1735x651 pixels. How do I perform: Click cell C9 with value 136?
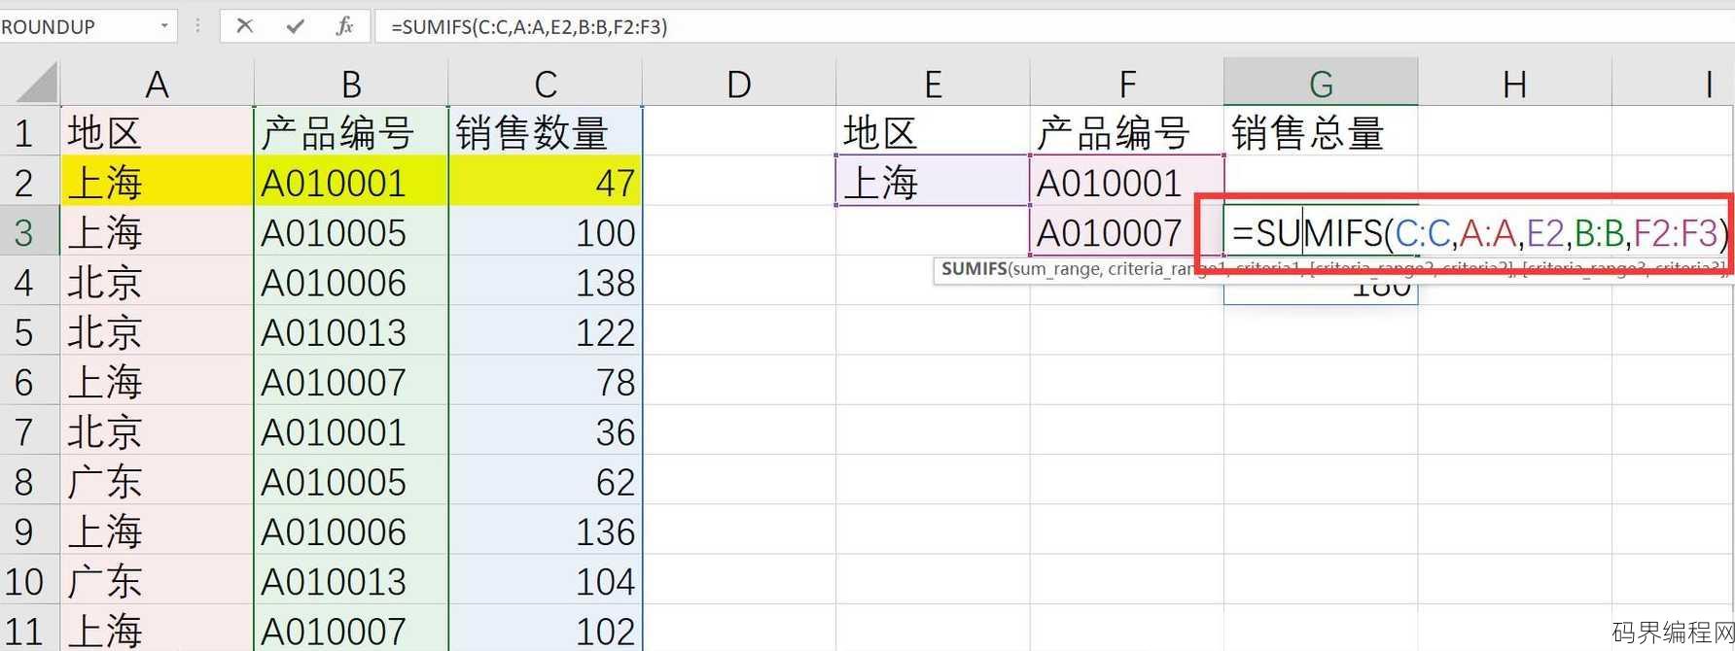click(x=546, y=531)
